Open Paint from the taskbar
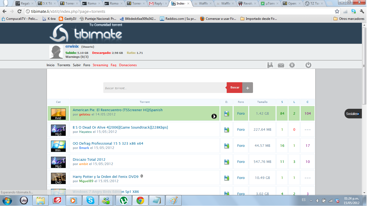 (x=173, y=200)
